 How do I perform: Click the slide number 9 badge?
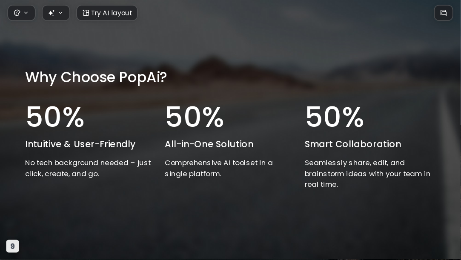[13, 246]
